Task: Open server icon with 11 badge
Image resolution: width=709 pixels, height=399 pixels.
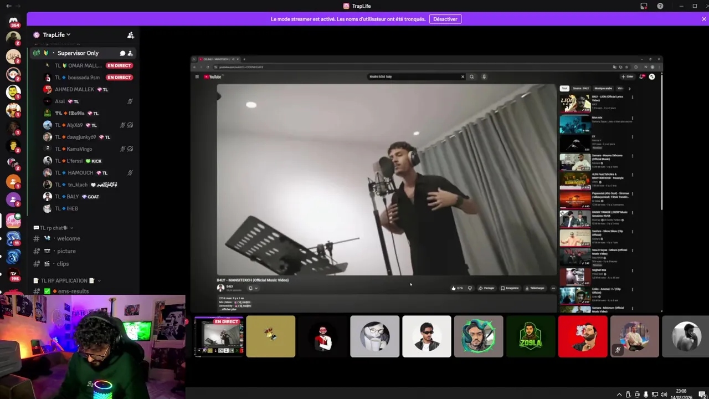Action: pos(13,239)
